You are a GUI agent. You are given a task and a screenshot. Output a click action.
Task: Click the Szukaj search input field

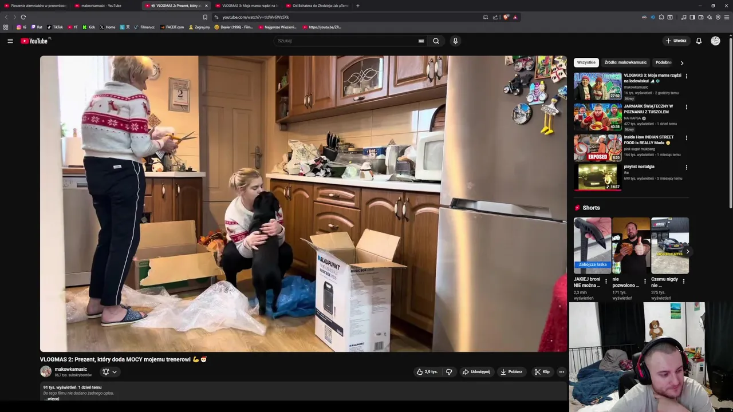[x=347, y=41]
